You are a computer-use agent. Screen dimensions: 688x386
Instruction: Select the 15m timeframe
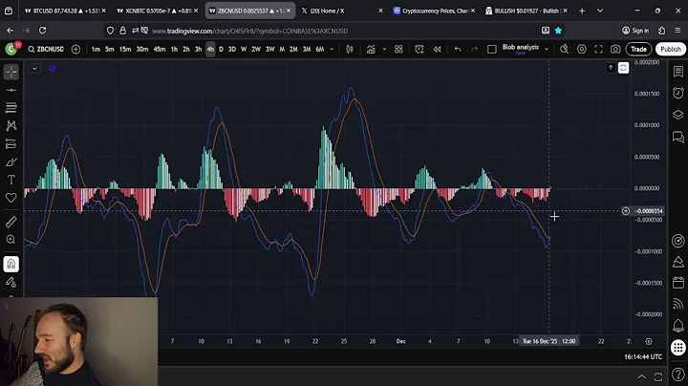coord(125,49)
